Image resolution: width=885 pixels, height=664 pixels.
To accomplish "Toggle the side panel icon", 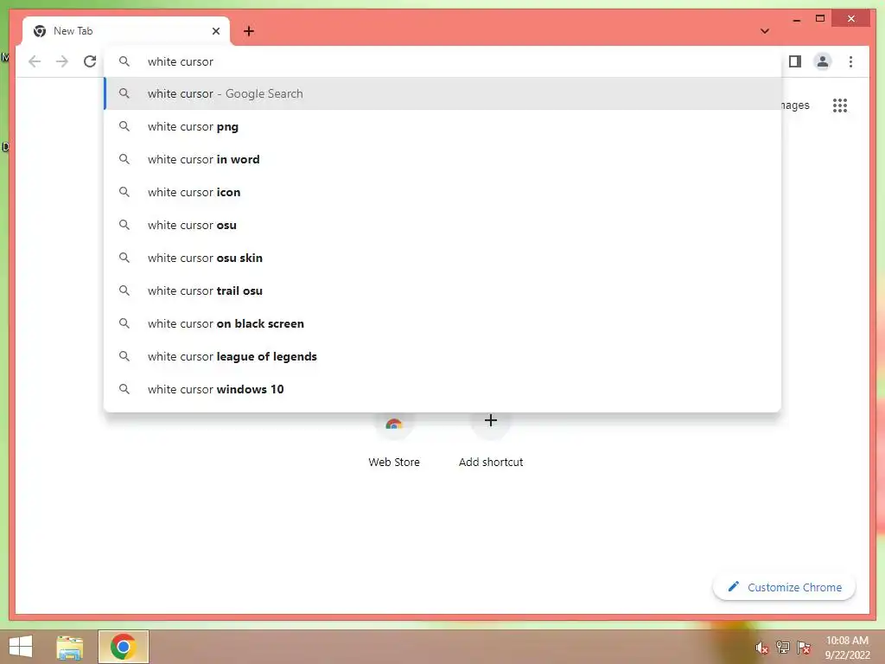I will [x=795, y=61].
